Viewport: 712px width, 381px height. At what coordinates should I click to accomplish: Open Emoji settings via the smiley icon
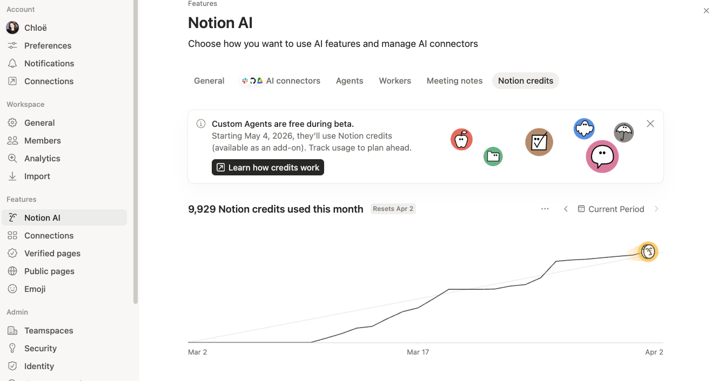(12, 289)
